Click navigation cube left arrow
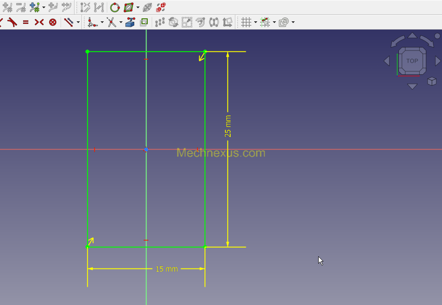 tap(387, 61)
